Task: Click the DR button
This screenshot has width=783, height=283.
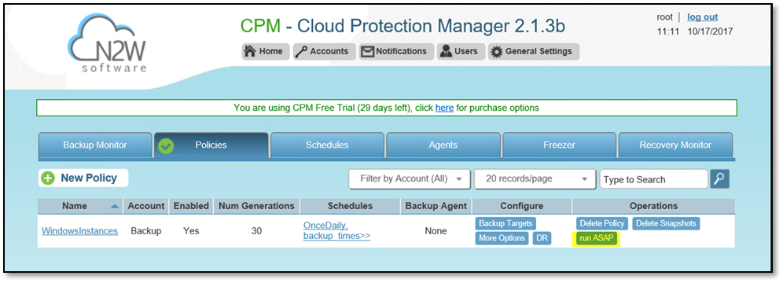Action: 542,238
